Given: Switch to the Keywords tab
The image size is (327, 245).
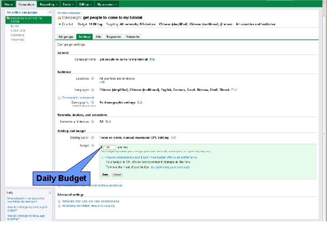Looking at the screenshot, I should click(x=114, y=37).
